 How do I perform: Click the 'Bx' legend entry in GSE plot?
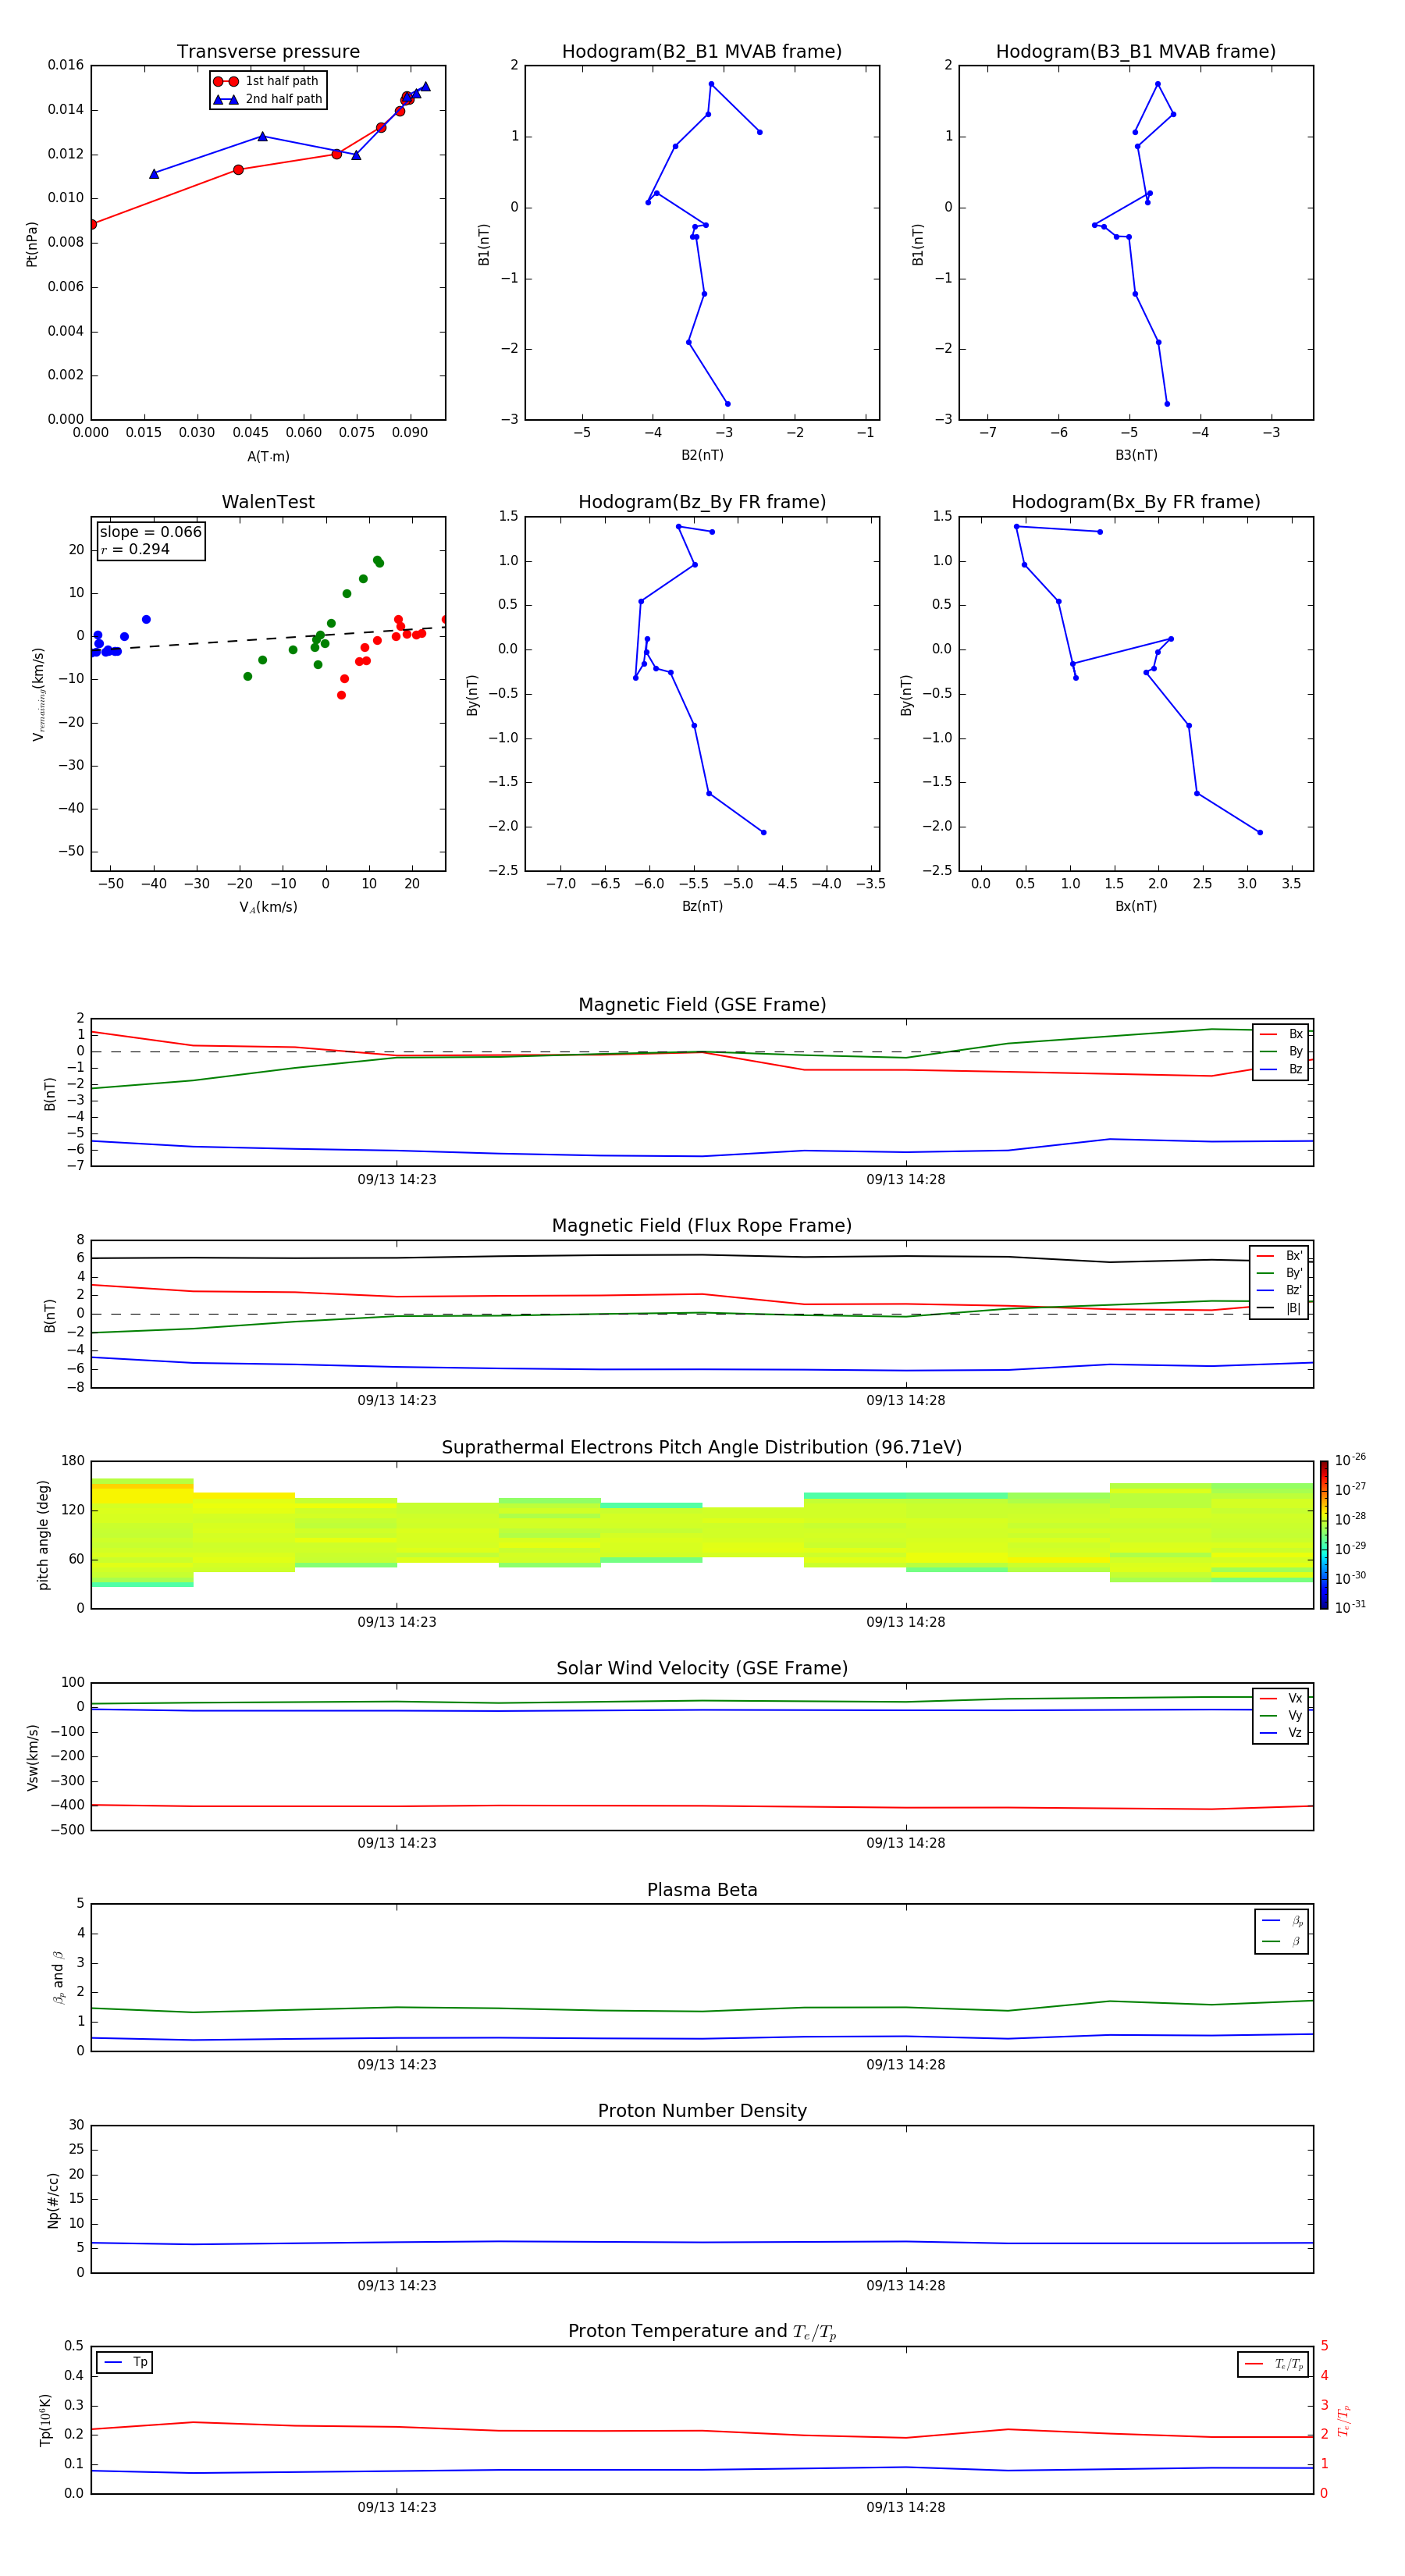(1281, 1035)
